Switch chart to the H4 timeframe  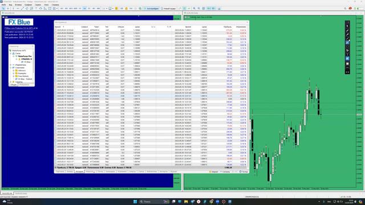(84, 9)
